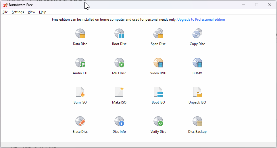Open the Data Disc tool icon
This screenshot has width=277, height=148.
click(80, 34)
